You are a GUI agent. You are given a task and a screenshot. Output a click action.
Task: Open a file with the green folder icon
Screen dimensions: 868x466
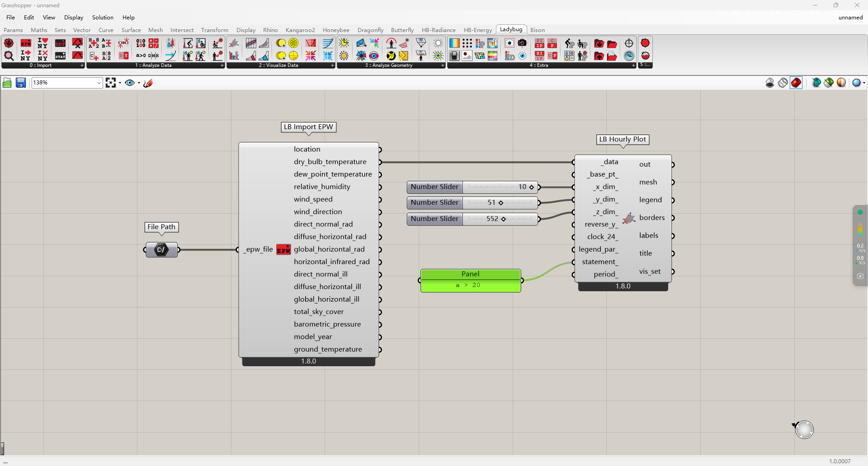[x=7, y=83]
